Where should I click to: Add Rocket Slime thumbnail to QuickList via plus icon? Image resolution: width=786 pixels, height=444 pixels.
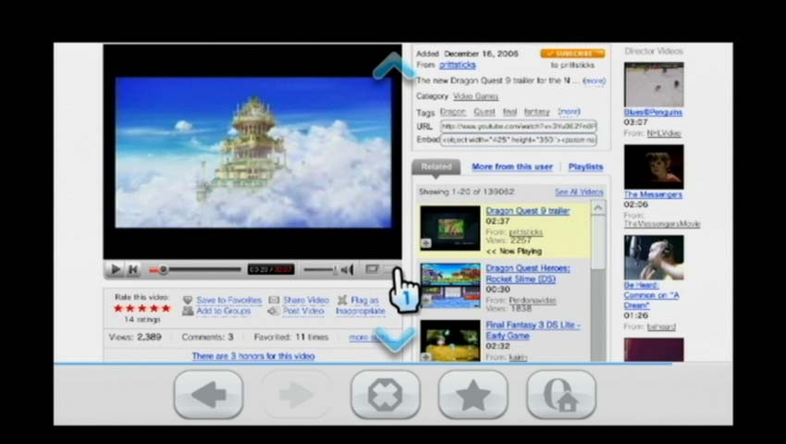tap(426, 300)
